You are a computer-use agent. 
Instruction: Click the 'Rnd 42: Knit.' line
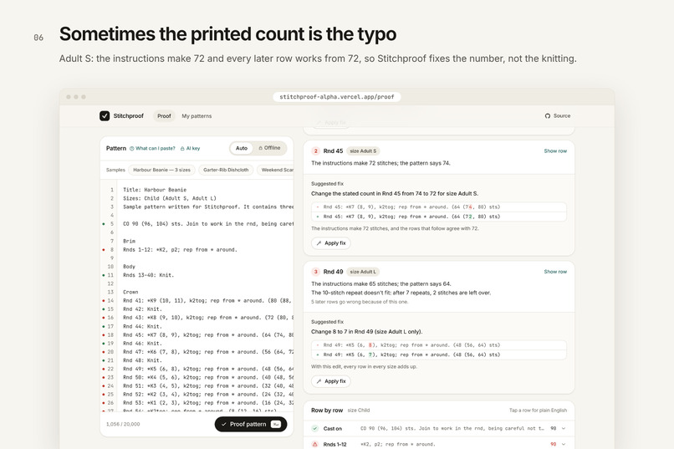click(142, 309)
